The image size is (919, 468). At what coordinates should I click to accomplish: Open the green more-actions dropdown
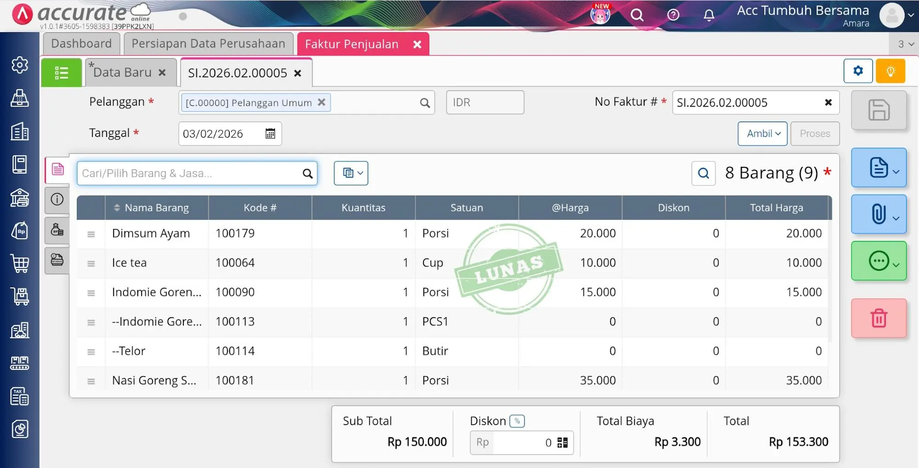pos(879,261)
